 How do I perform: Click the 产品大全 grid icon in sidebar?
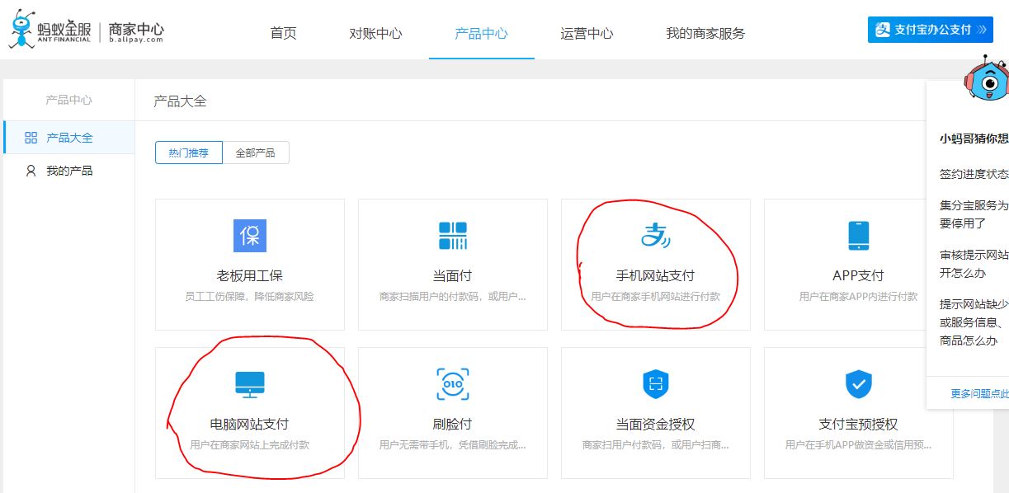(31, 138)
